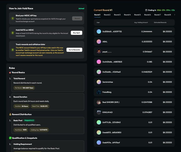
Task: Click the Ending In countdown timer
Action: click(x=166, y=10)
